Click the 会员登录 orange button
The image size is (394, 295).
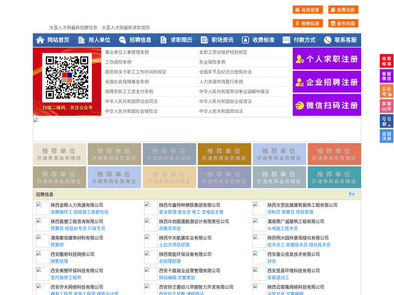coord(308,10)
